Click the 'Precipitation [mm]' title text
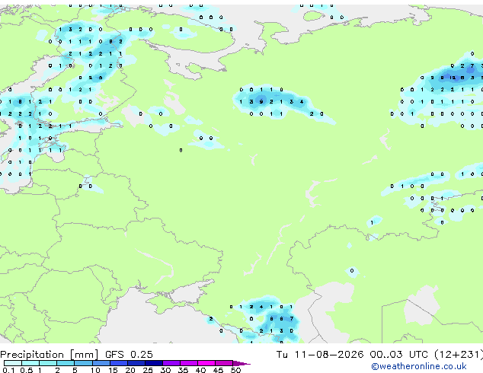The image size is (483, 373). pyautogui.click(x=50, y=355)
